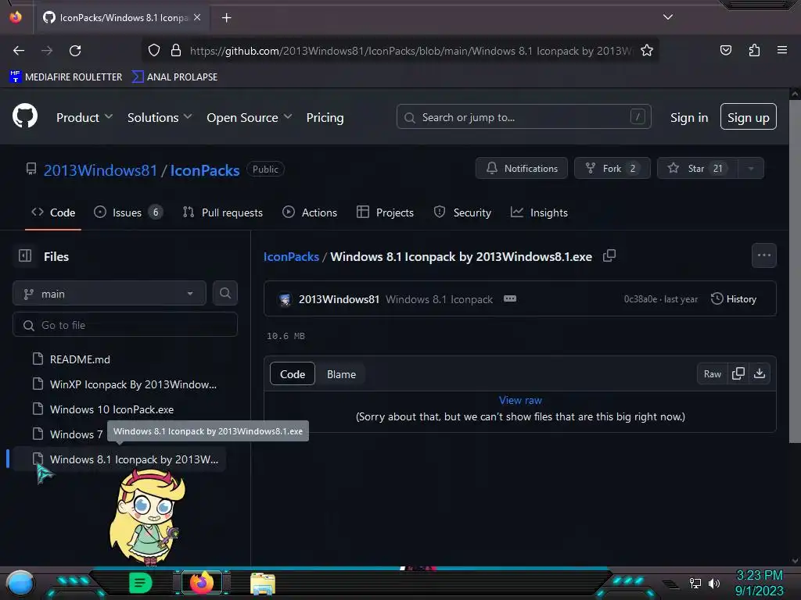801x600 pixels.
Task: Open the Star lists dropdown arrow
Action: coord(750,168)
